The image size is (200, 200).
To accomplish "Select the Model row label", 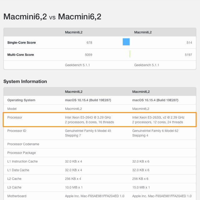I will (x=12, y=109).
